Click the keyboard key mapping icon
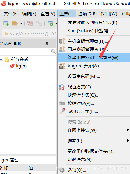This screenshot has width=130, height=174. [x=62, y=103]
